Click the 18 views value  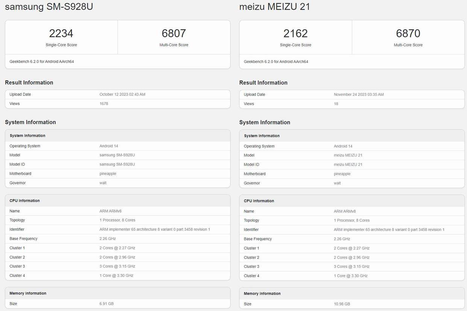coord(336,104)
